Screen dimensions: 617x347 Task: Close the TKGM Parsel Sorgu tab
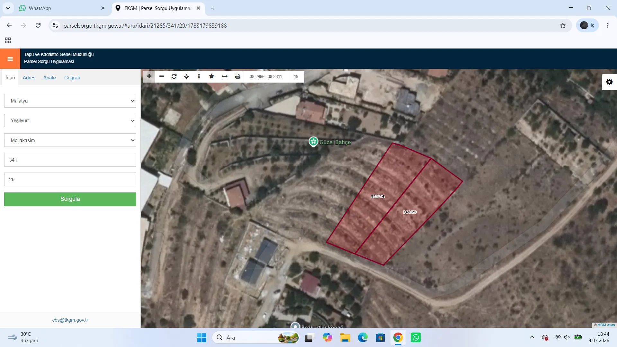pos(199,8)
